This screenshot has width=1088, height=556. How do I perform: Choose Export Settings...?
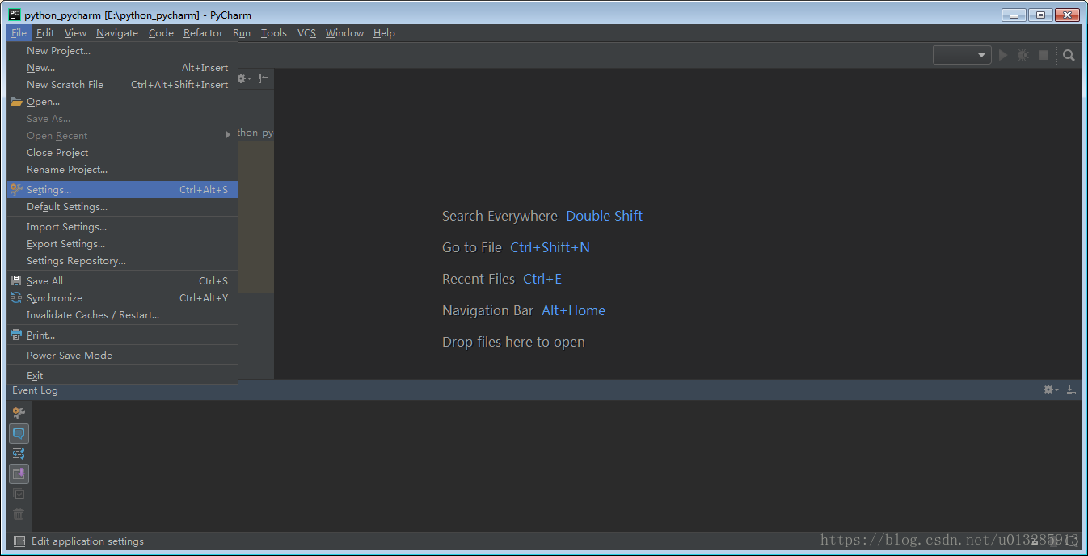click(122, 243)
